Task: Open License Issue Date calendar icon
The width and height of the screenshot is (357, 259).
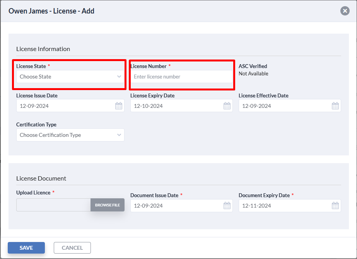Action: (119, 106)
